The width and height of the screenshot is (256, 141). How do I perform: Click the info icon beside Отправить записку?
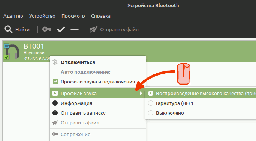click(x=55, y=113)
